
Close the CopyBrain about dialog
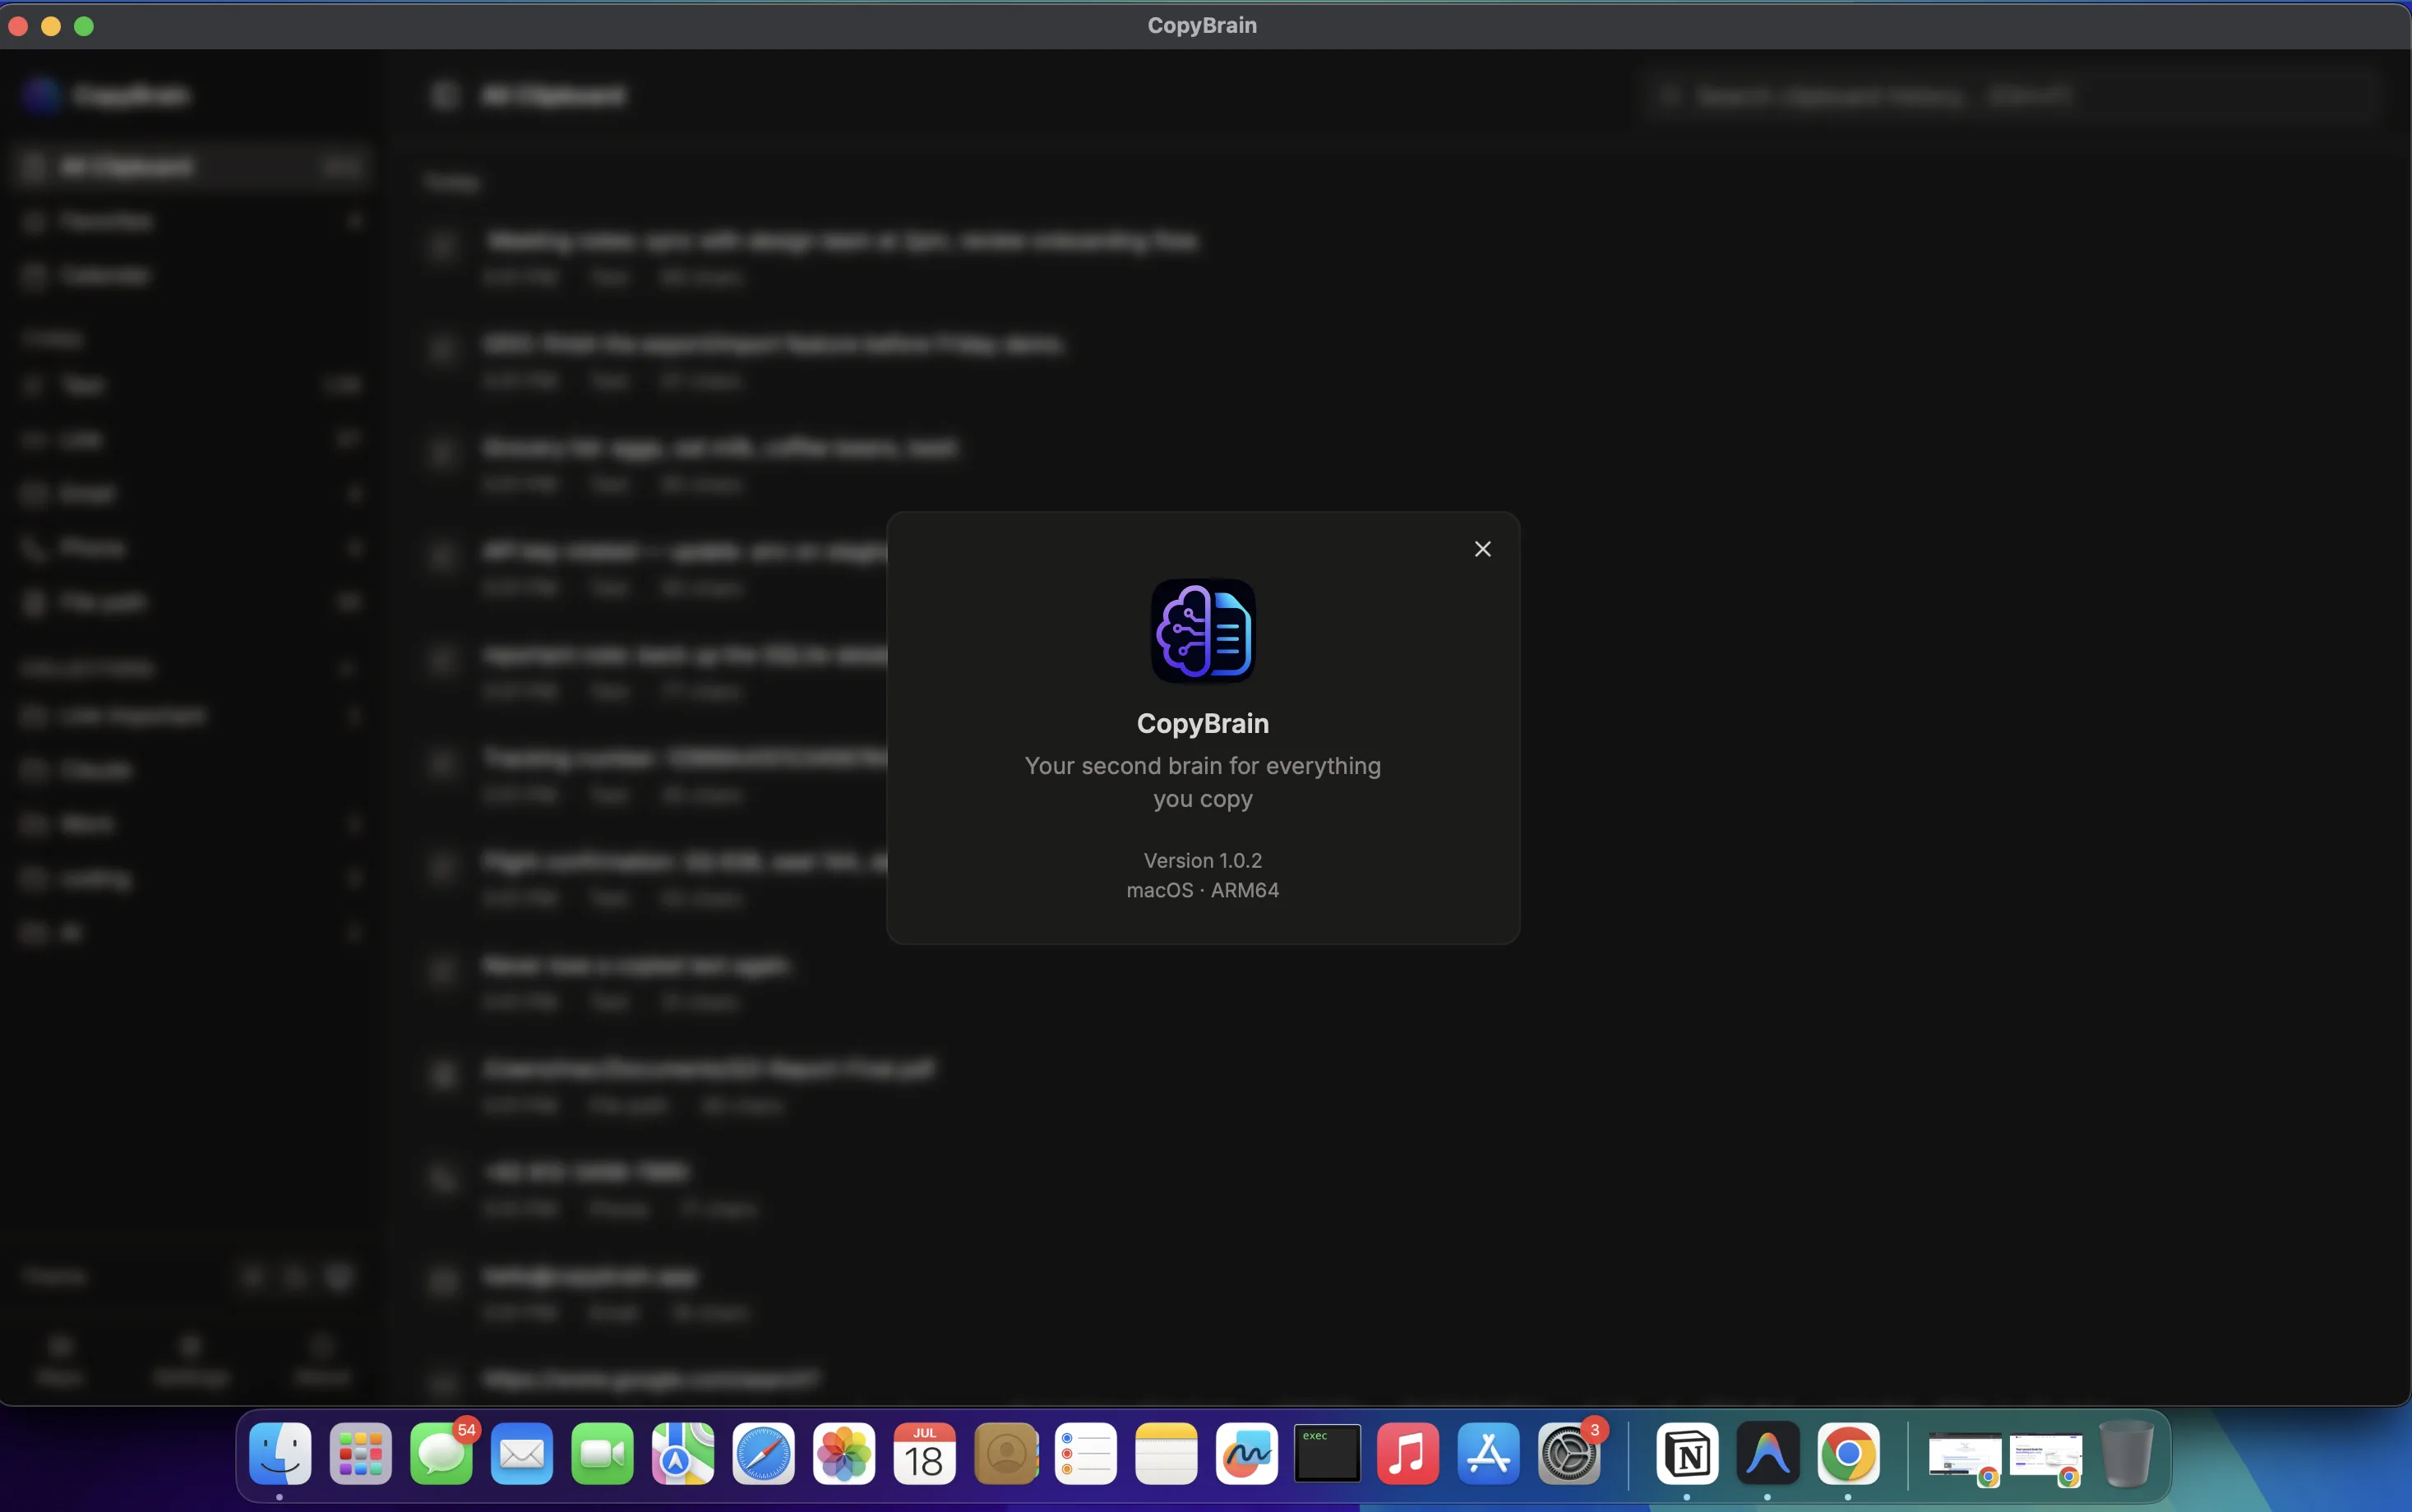pos(1482,549)
